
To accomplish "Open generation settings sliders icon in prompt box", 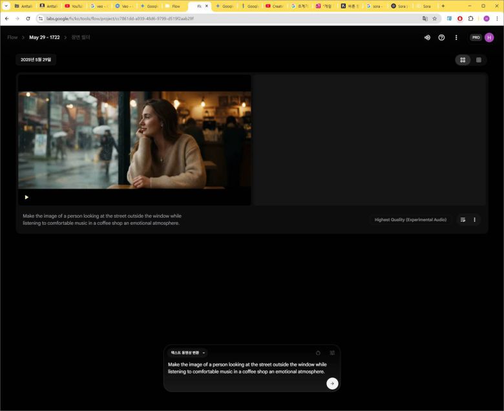I will click(x=332, y=353).
